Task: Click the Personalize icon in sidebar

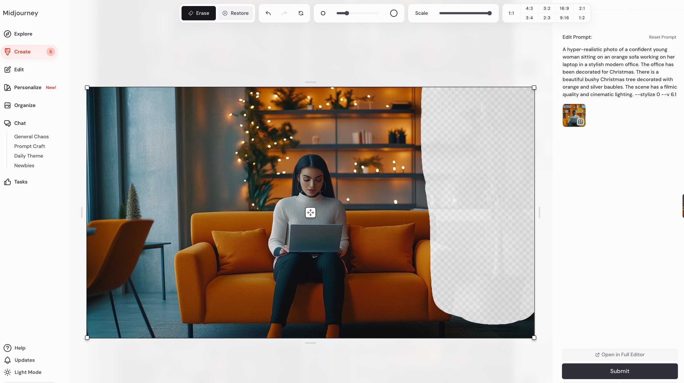Action: [x=7, y=88]
